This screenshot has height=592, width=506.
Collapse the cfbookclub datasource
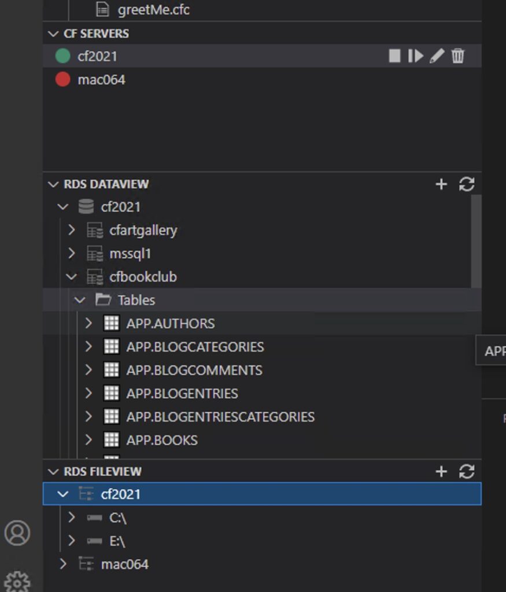pos(71,277)
